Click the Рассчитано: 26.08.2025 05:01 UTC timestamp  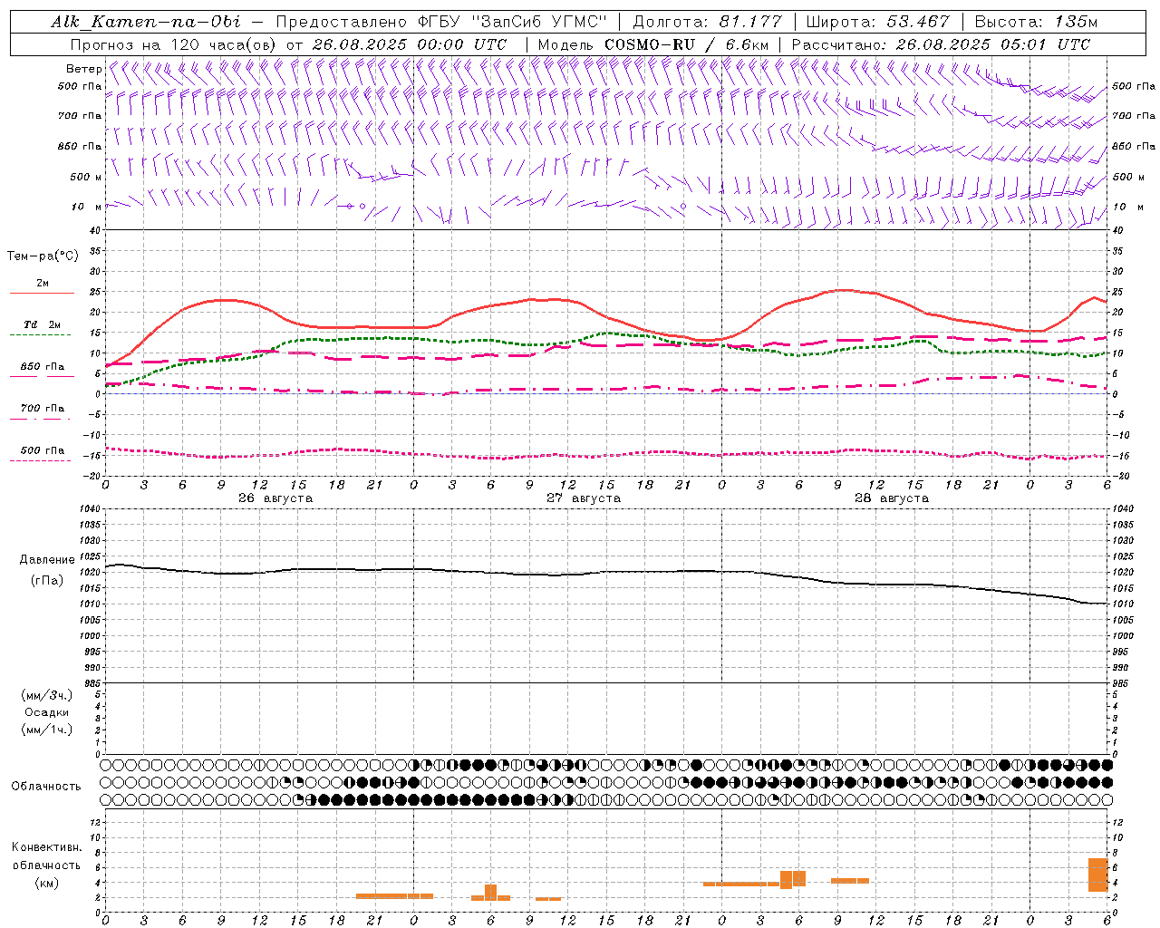point(941,44)
